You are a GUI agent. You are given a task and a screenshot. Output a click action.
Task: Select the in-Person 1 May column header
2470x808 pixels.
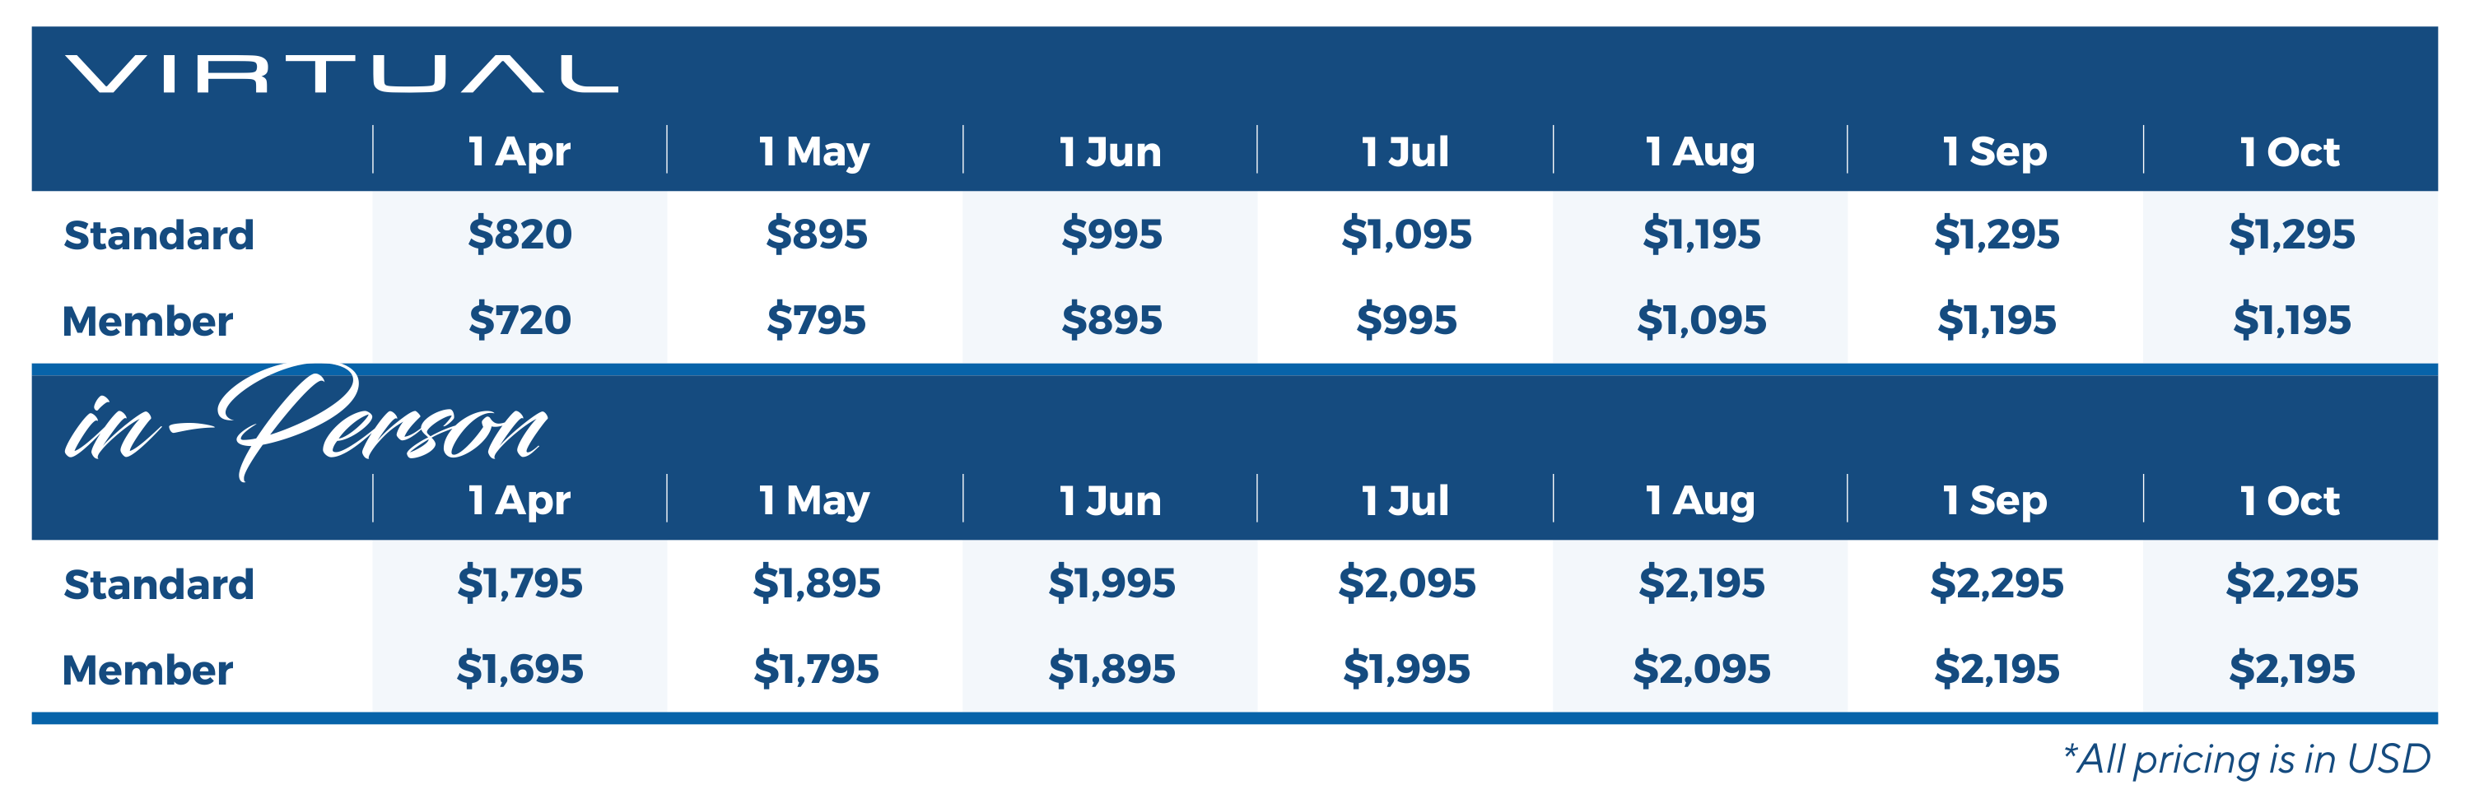click(814, 500)
